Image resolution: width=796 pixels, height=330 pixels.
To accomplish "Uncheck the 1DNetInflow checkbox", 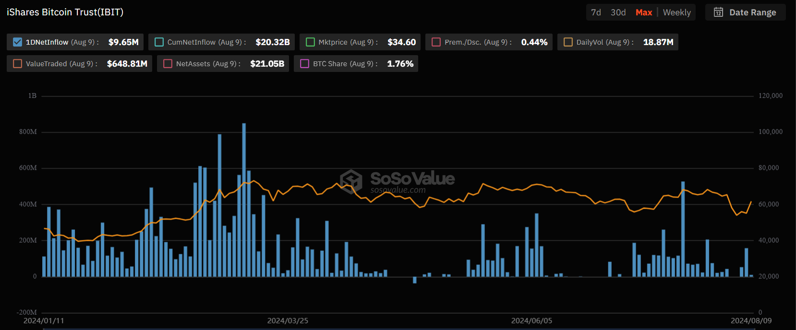I will [x=18, y=42].
